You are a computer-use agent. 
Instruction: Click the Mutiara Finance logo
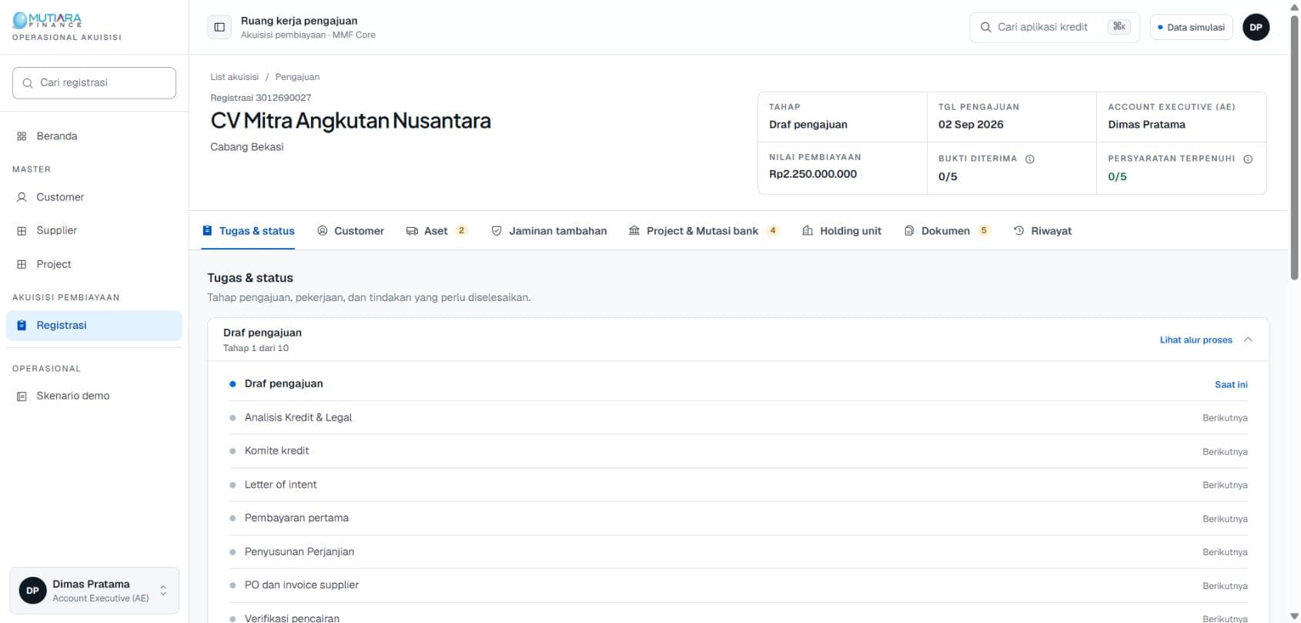48,21
